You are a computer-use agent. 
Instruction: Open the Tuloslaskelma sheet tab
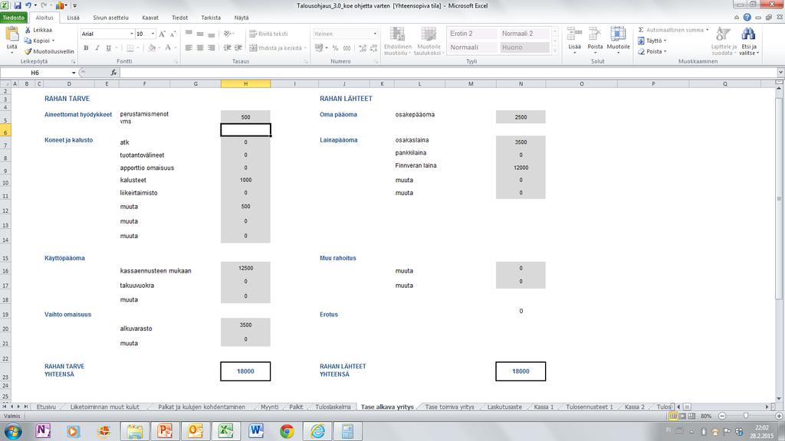point(333,407)
